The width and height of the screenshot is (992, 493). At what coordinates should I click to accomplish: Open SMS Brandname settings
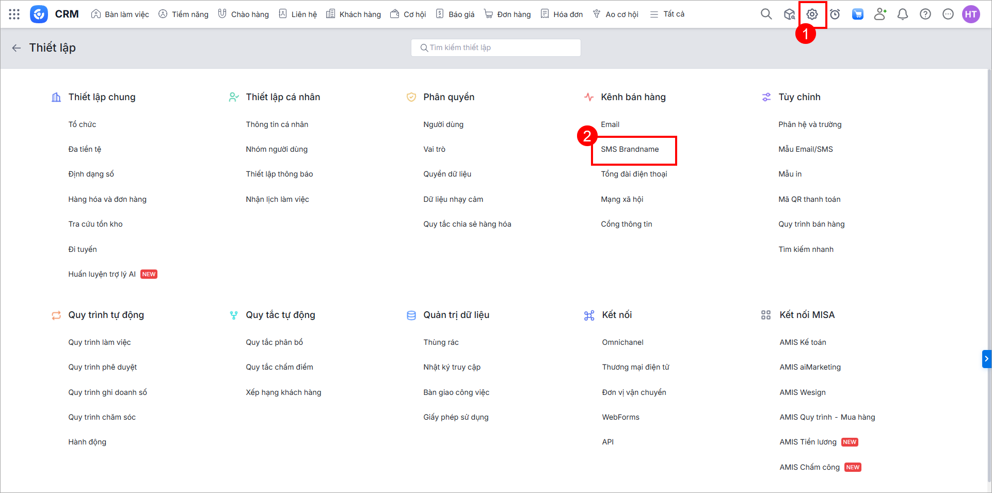tap(630, 149)
